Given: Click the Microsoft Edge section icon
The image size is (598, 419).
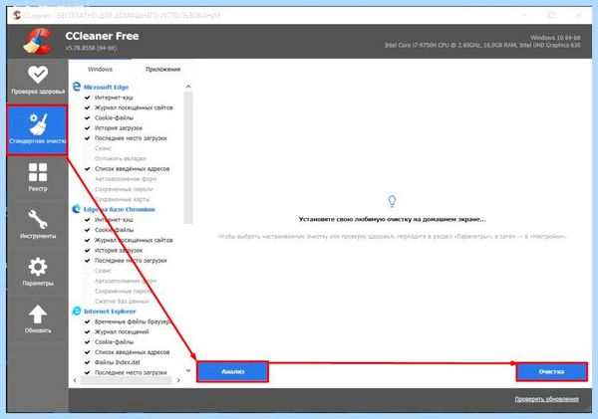Looking at the screenshot, I should [77, 87].
